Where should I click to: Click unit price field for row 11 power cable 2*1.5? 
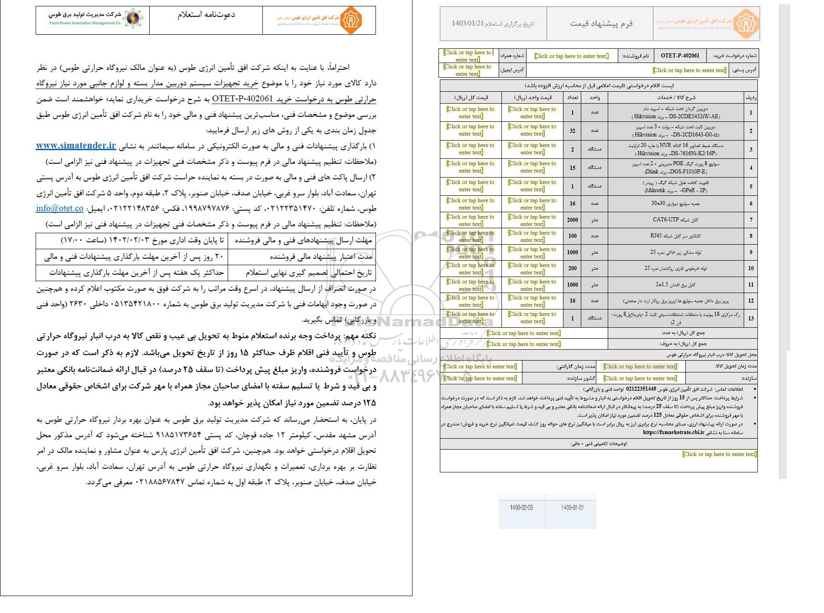[532, 285]
